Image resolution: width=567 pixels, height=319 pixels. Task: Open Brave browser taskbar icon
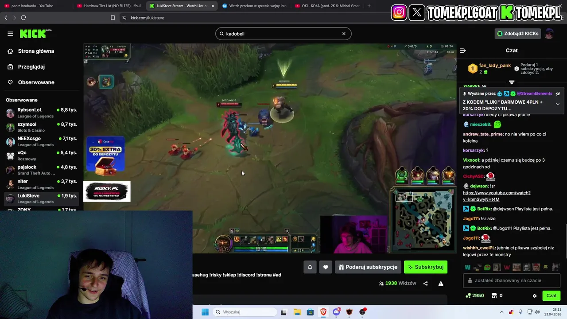tap(323, 312)
